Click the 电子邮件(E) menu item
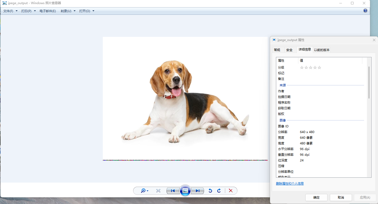378x204 pixels. (48, 11)
